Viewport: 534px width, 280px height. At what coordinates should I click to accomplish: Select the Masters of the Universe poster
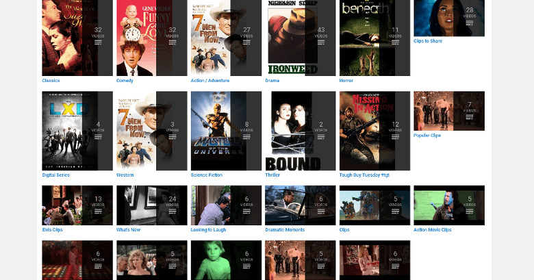pyautogui.click(x=226, y=131)
